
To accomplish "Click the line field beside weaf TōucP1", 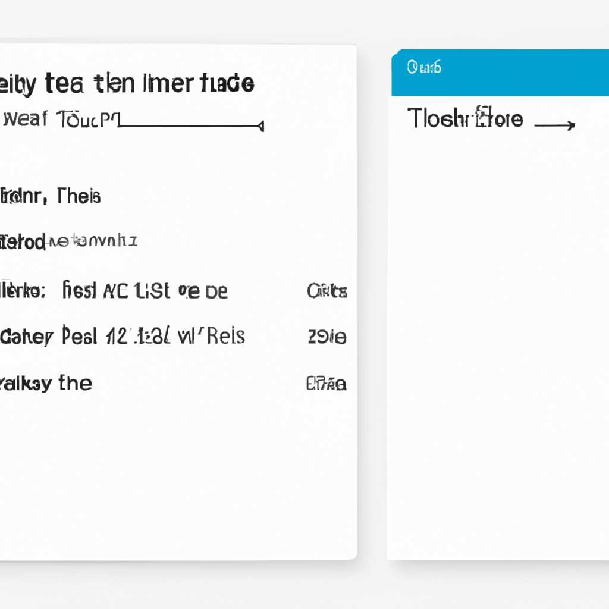I will tap(190, 126).
